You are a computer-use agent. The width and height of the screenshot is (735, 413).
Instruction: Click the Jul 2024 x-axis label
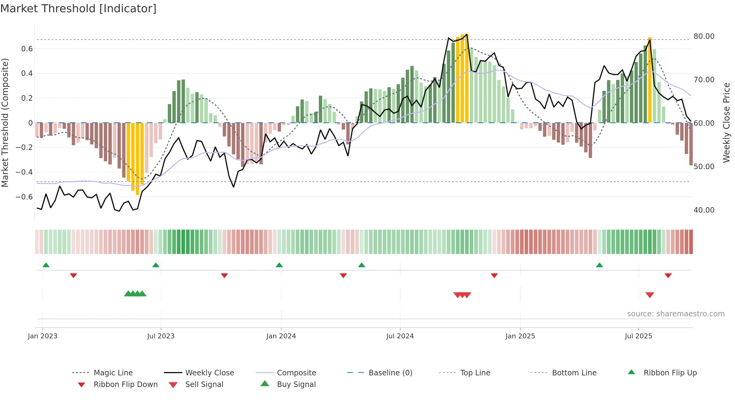tap(400, 336)
